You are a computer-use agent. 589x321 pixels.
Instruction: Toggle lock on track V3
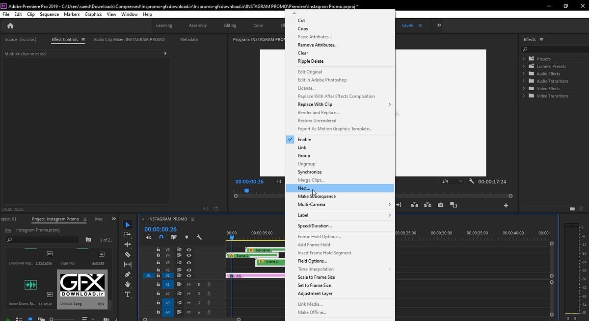[158, 263]
